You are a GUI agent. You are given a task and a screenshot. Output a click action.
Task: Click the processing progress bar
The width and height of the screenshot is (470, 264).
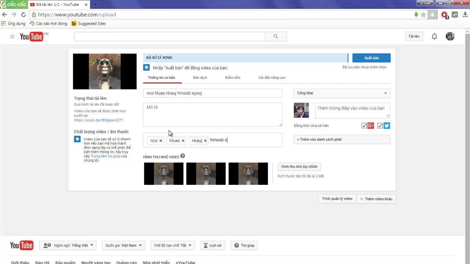pyautogui.click(x=245, y=58)
